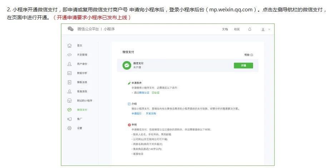Click the 小程序 label in the header
331x168 pixels.
coord(109,29)
